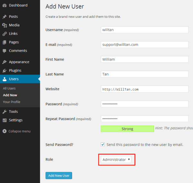Click the E-mail field with support@willtan.com
193x183 pixels.
tap(144, 44)
